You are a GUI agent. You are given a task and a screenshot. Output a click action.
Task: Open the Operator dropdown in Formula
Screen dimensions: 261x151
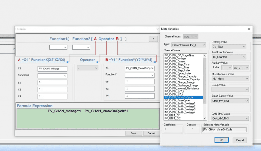(88, 68)
